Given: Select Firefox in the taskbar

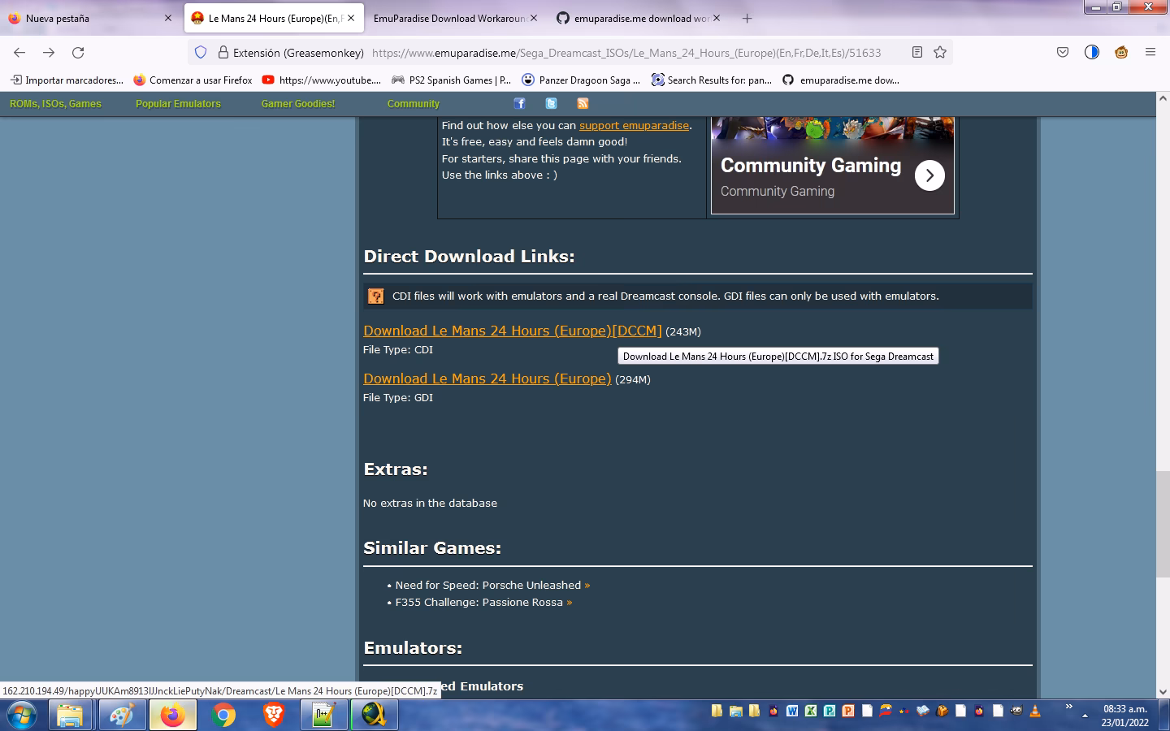Looking at the screenshot, I should tap(172, 715).
